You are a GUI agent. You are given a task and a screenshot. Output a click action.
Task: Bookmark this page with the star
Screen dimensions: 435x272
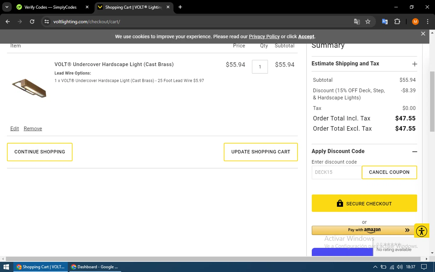click(368, 21)
